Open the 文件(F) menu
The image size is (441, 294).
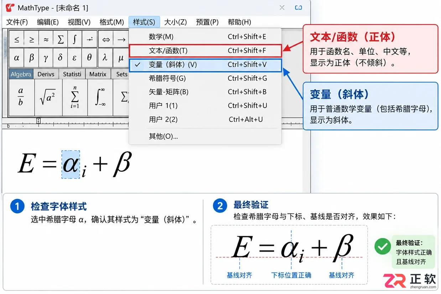pos(17,22)
